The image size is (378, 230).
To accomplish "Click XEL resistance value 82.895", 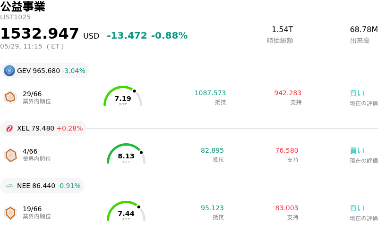I will tap(212, 150).
